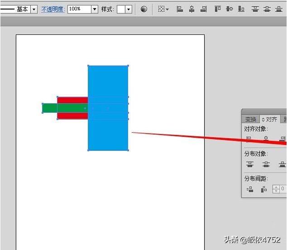Click vertical align center icon in top toolbar
Screen dimensions: 287x250
click(x=230, y=9)
